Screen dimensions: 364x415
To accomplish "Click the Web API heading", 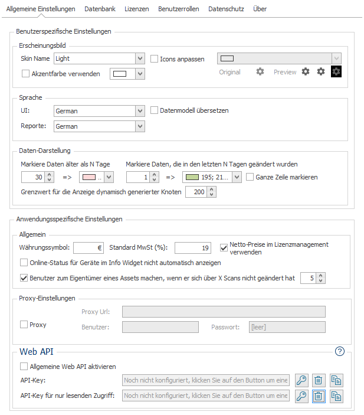I will pos(37,352).
